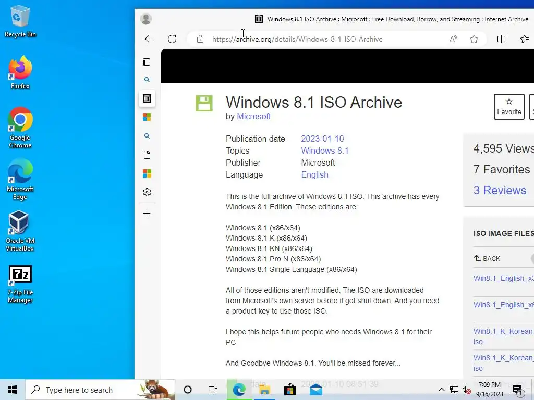Add this page to favorites star icon
This screenshot has width=534, height=400.
click(474, 39)
